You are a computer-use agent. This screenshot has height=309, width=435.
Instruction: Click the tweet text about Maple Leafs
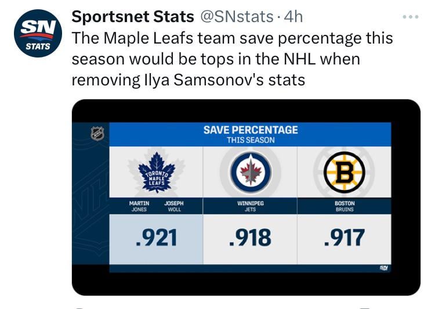(232, 59)
